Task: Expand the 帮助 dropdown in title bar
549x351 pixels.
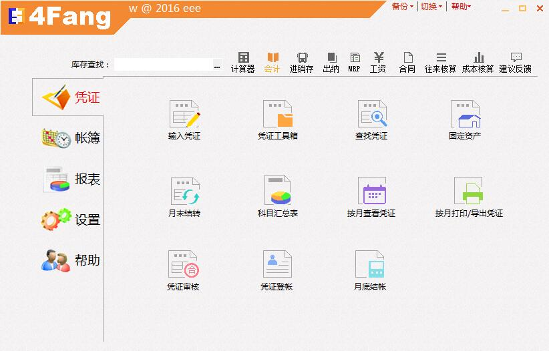Action: [x=461, y=6]
